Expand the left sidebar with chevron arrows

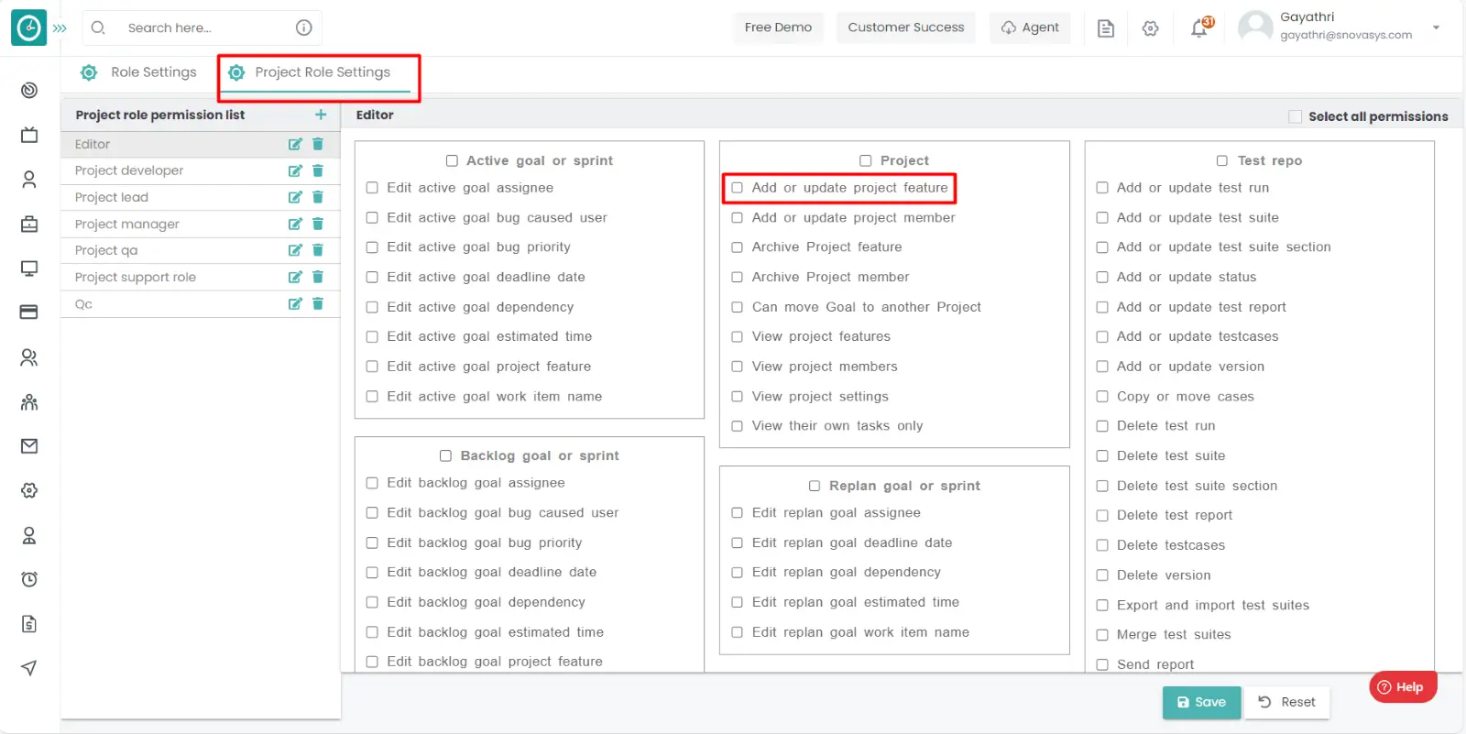[x=60, y=28]
